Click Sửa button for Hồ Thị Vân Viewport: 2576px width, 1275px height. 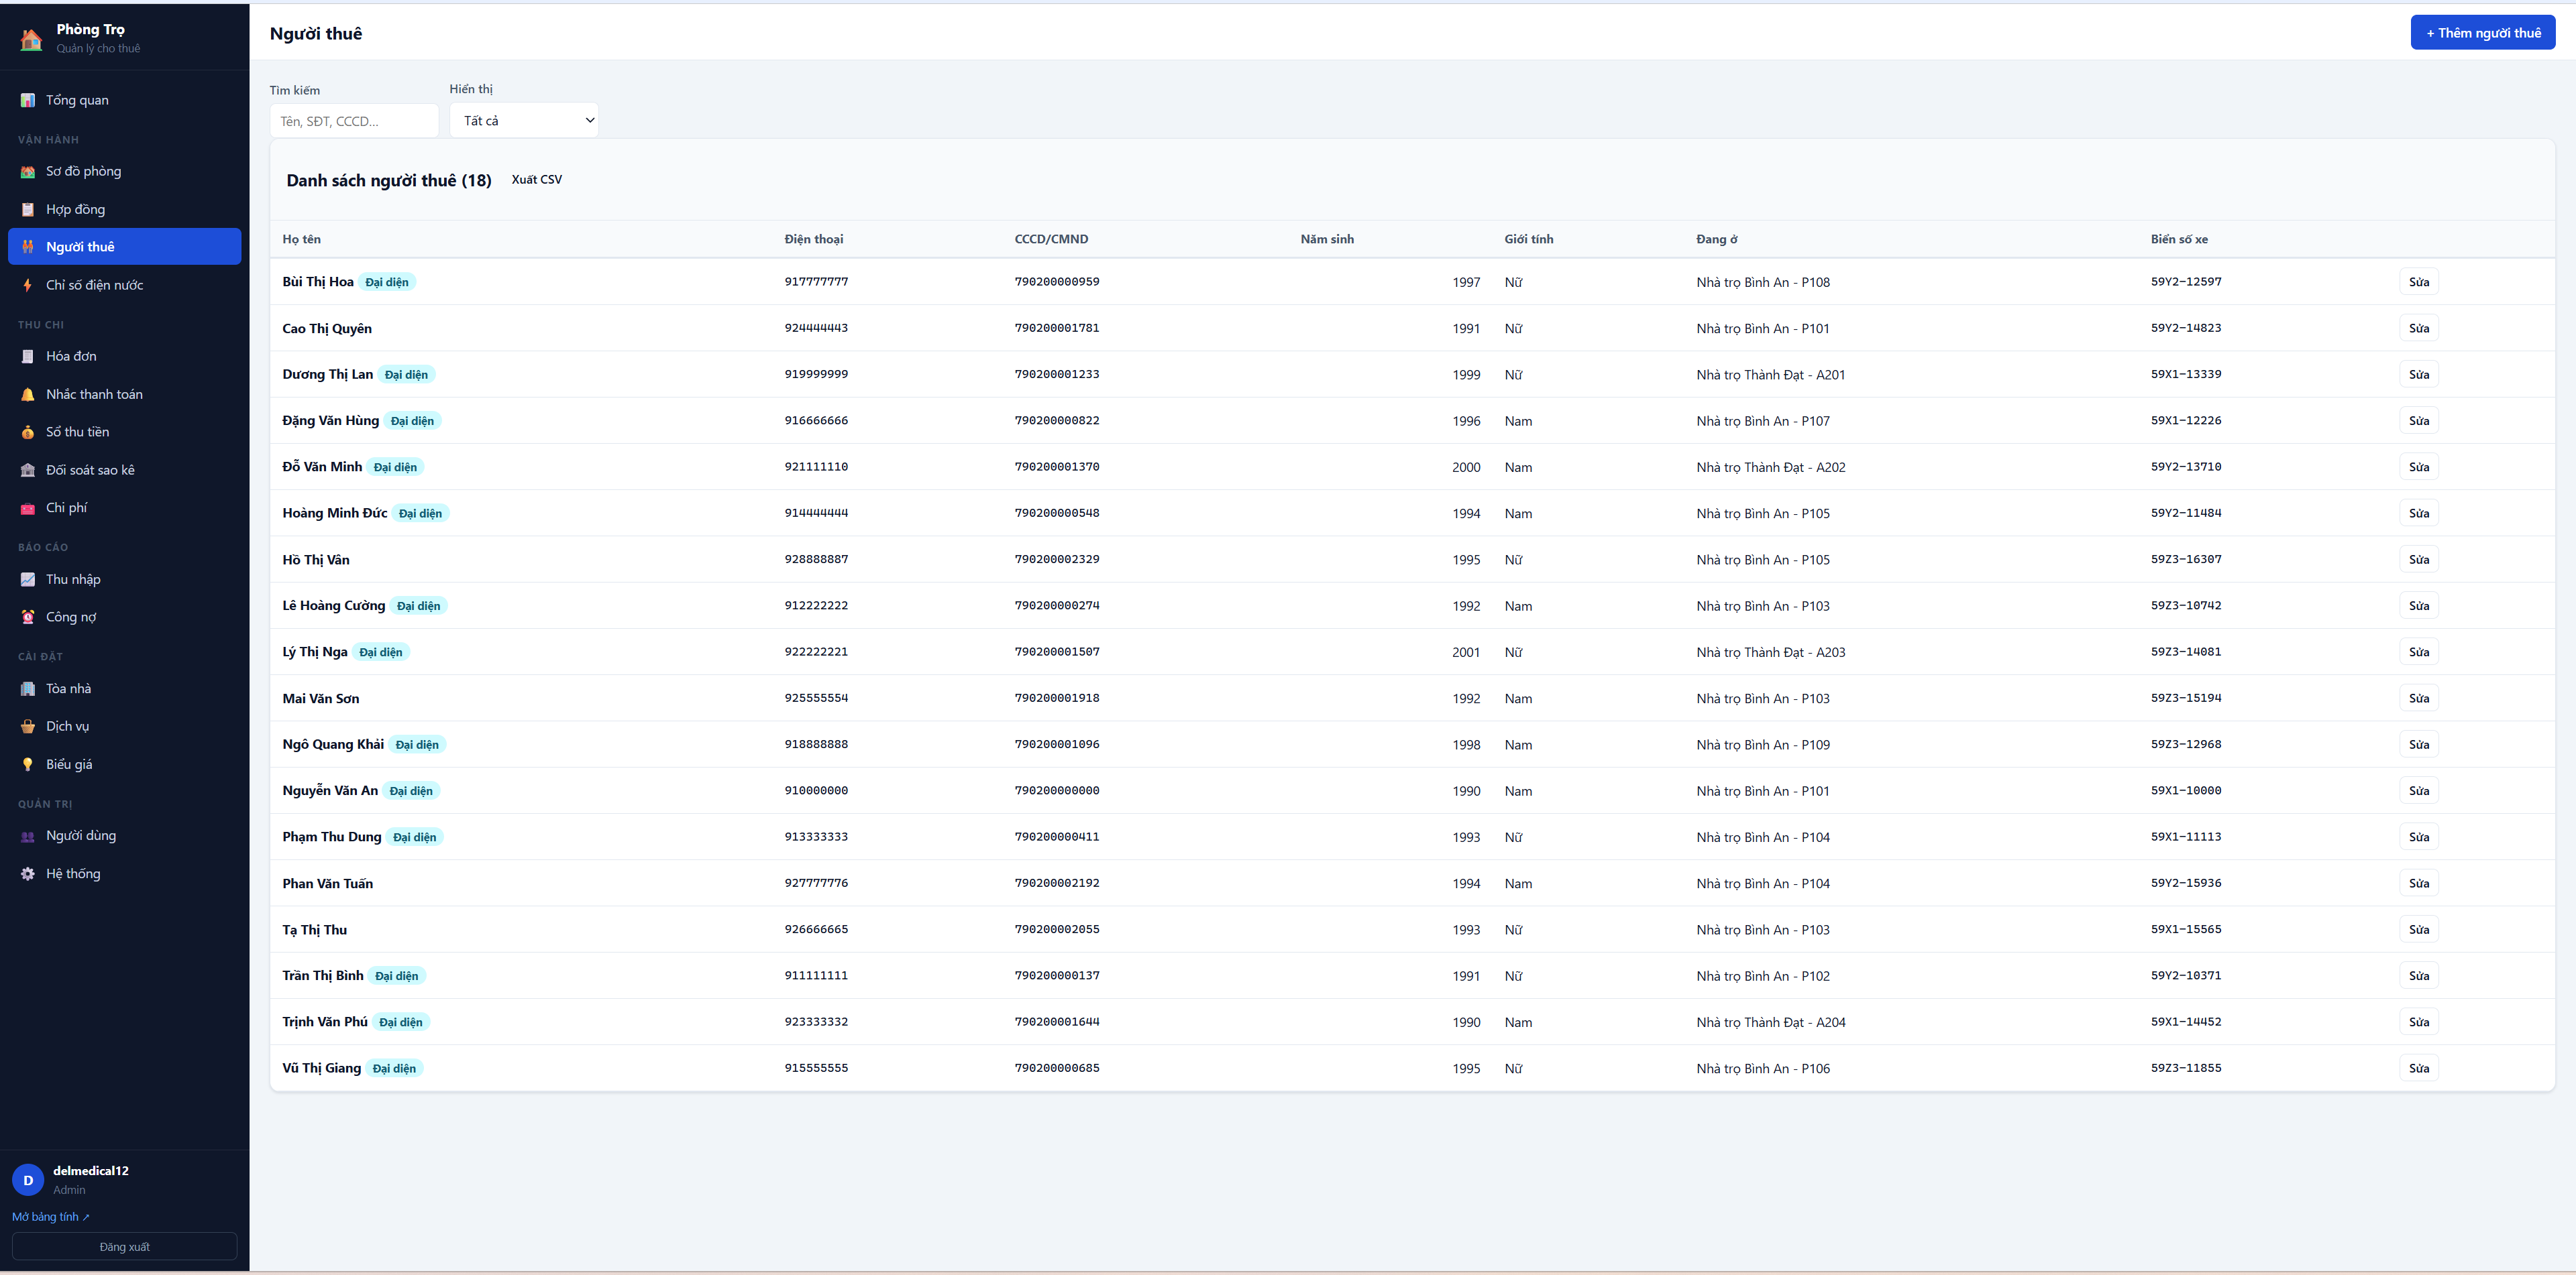point(2418,560)
